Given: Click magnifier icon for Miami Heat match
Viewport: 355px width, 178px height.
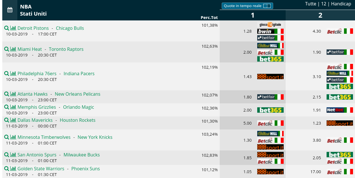Looking at the screenshot, I should [x=7, y=49].
